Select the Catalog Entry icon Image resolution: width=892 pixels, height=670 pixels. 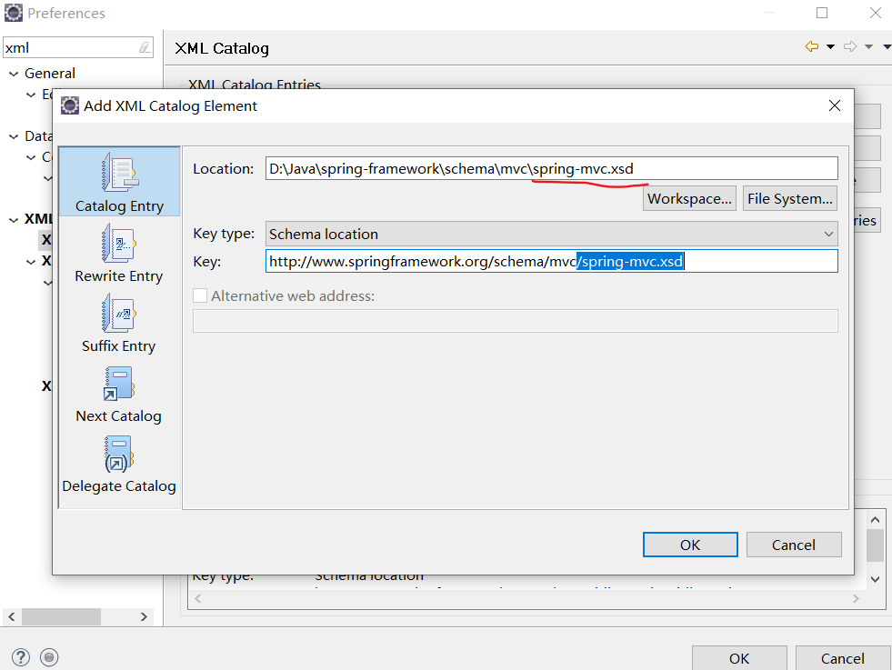pyautogui.click(x=119, y=173)
